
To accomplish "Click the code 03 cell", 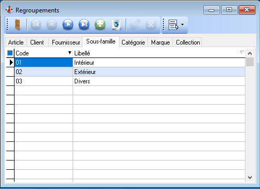I will tap(44, 81).
